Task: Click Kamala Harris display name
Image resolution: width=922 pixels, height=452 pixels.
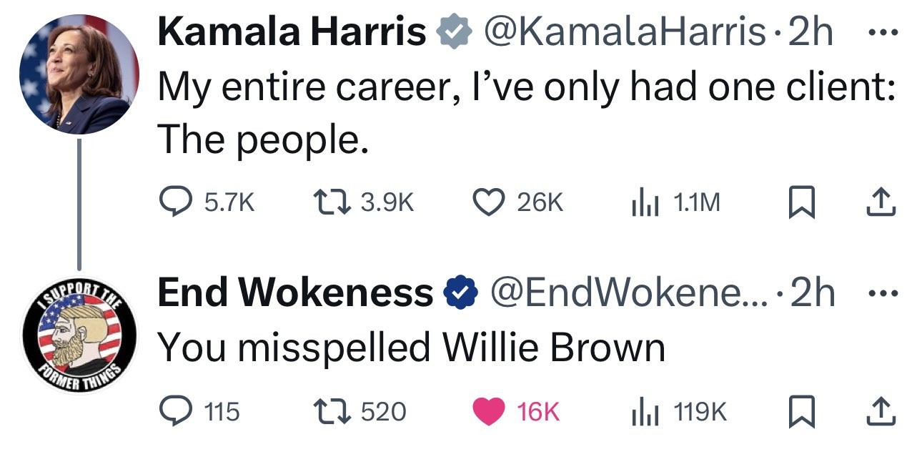Action: pos(292,33)
